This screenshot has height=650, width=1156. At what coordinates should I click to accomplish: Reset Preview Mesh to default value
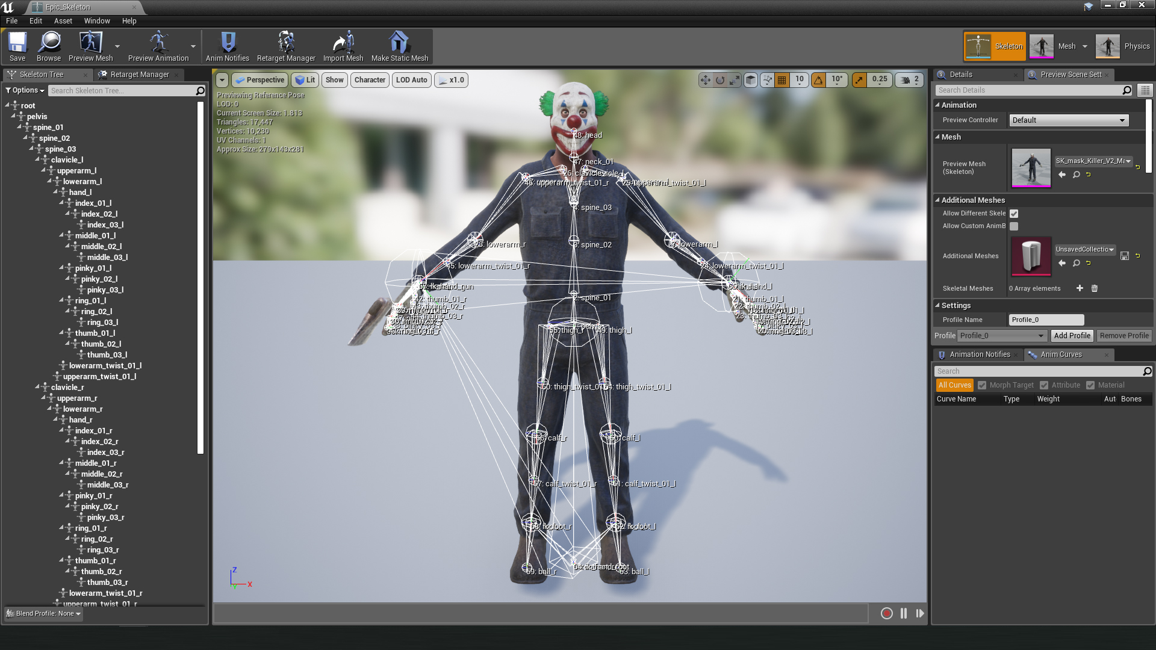[1089, 175]
